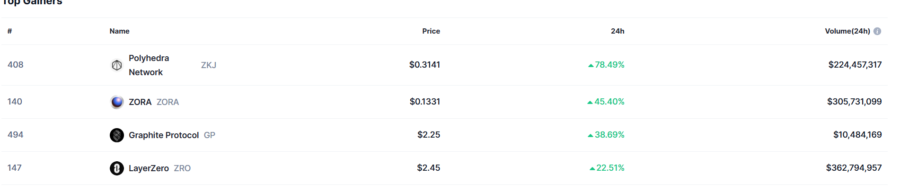Screen dimensions: 900x192
Task: Sort by the Price column header
Action: (431, 31)
